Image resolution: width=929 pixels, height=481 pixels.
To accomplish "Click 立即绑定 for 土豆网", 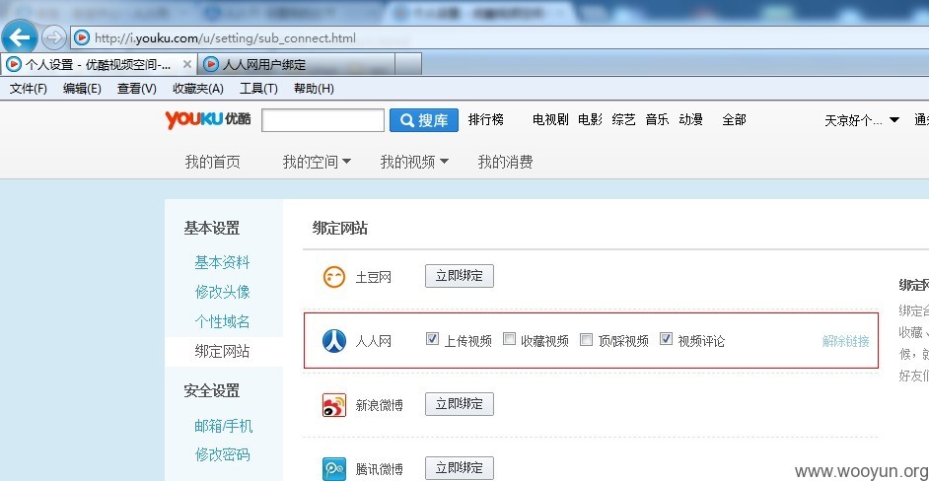I will coord(460,276).
